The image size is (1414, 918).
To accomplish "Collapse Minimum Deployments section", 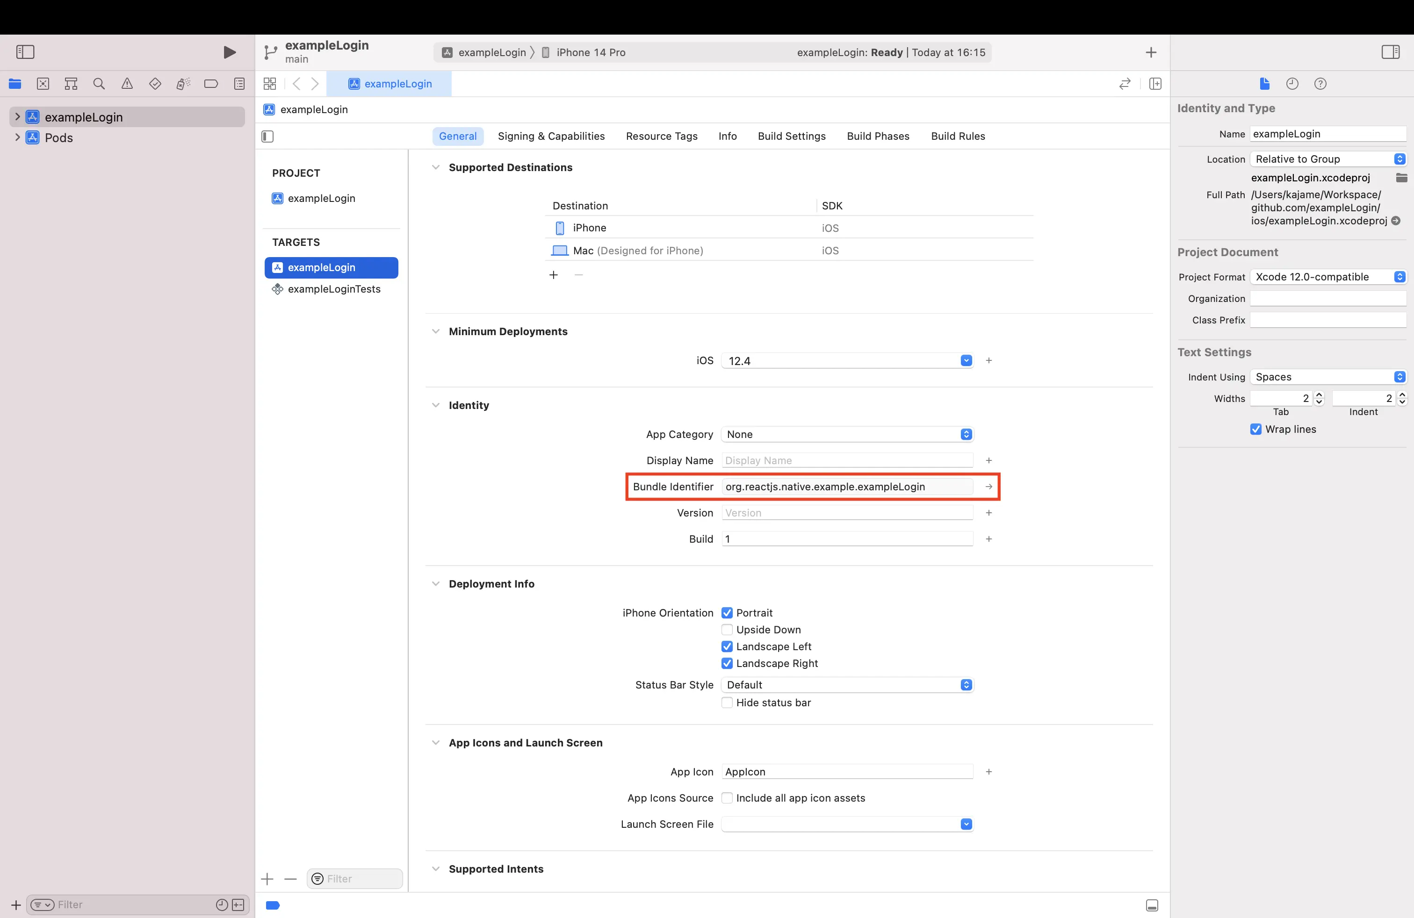I will [x=435, y=331].
